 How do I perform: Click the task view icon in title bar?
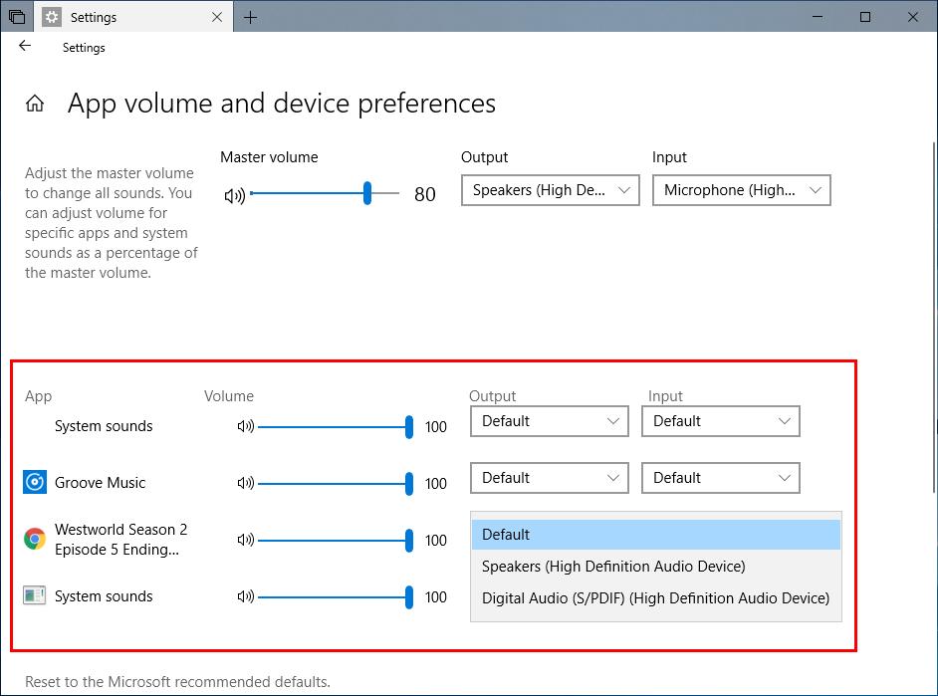[x=17, y=17]
